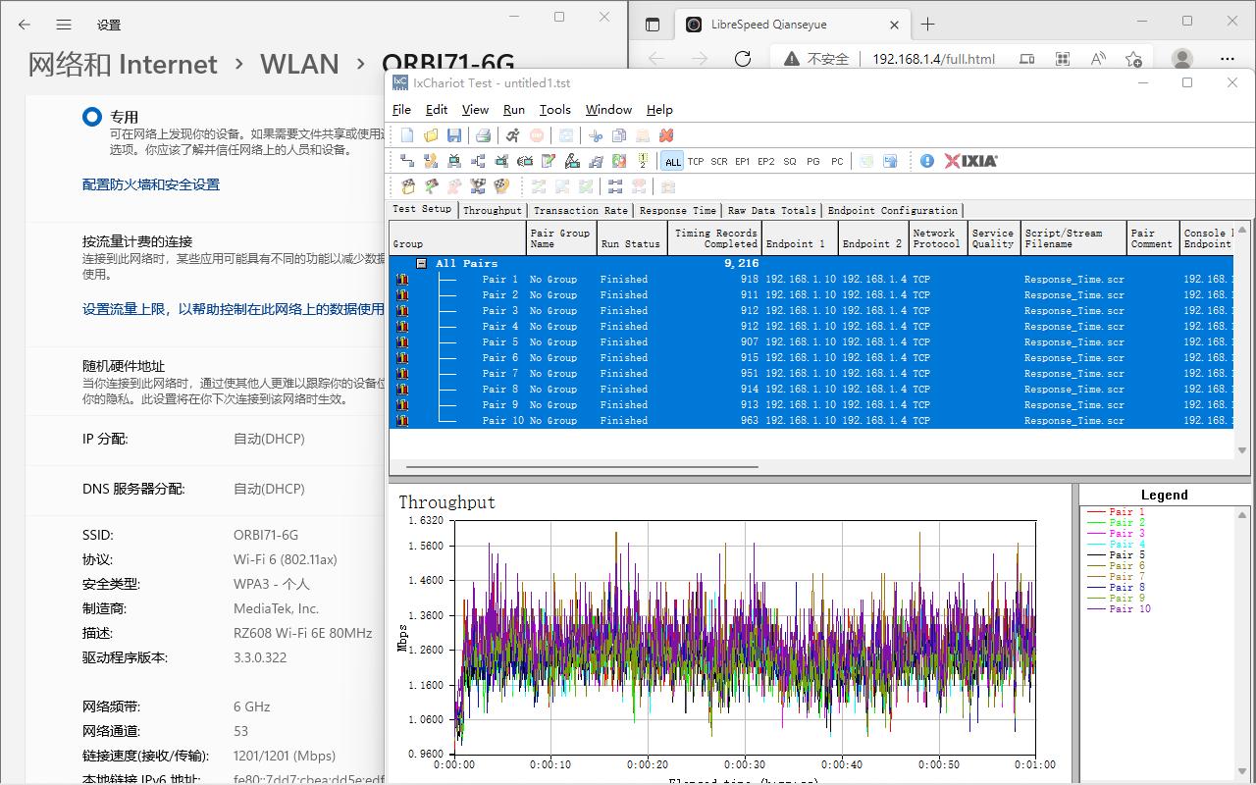This screenshot has height=785, width=1256.
Task: Delete selected pairs with the red X icon
Action: [x=666, y=135]
